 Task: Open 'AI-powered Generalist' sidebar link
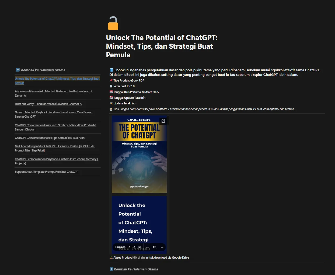click(x=54, y=93)
